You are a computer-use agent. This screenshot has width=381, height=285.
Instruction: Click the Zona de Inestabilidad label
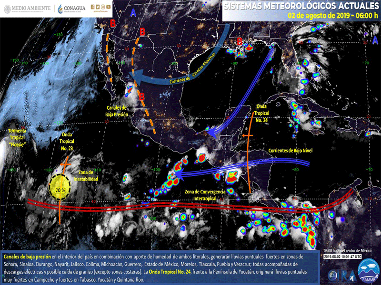(86, 175)
